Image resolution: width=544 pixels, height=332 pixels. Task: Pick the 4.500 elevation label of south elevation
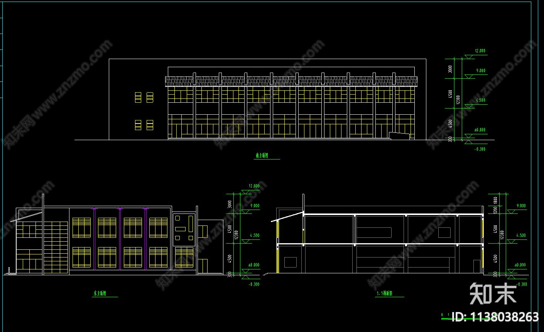pos(481,100)
